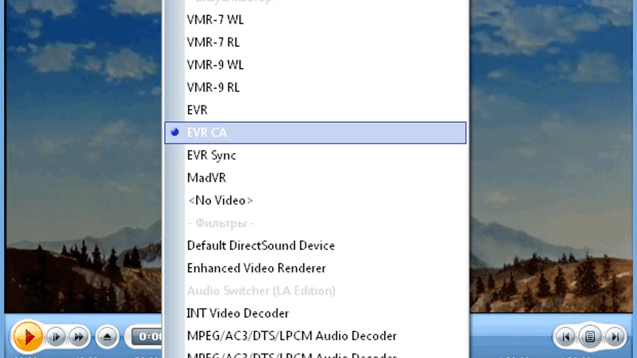Click the next track button
The image size is (637, 358).
pos(615,337)
